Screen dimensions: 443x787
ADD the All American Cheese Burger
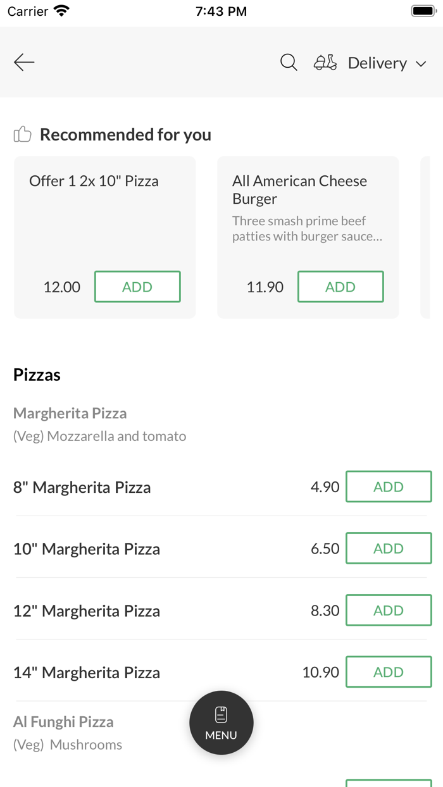click(x=340, y=286)
